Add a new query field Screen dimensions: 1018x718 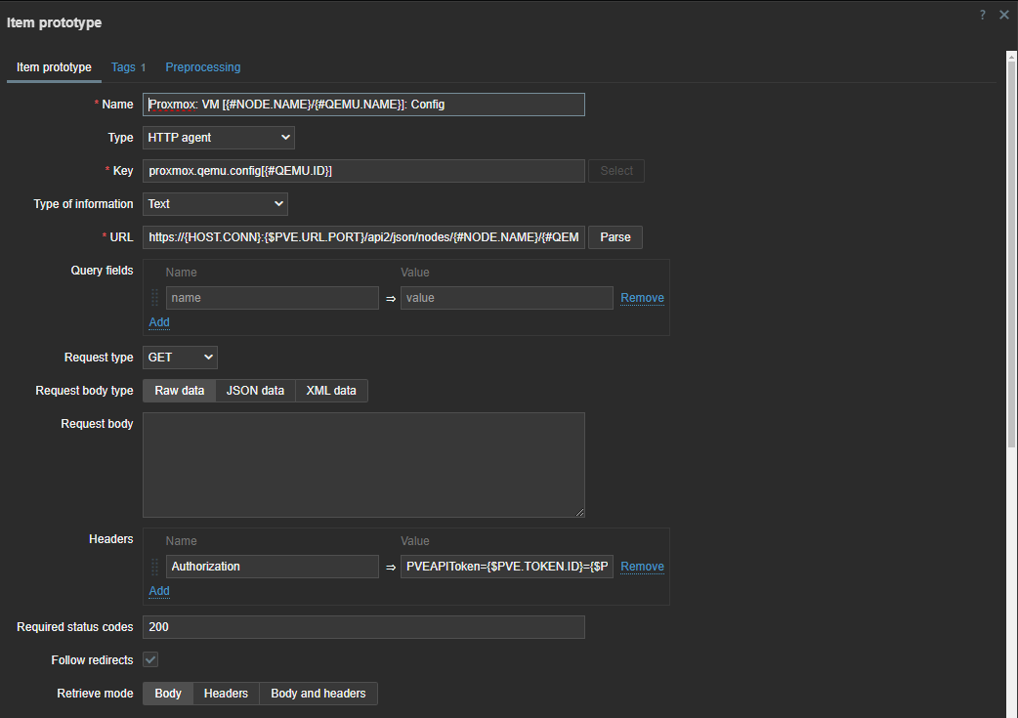tap(159, 322)
